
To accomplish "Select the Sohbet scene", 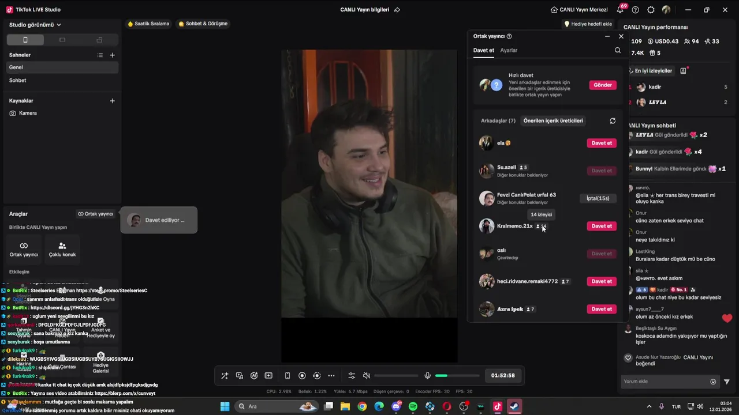I will pyautogui.click(x=62, y=81).
